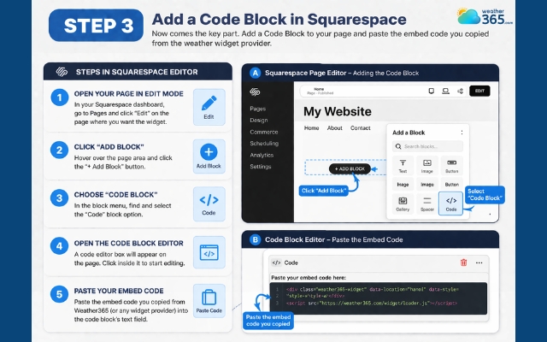Screen dimensions: 547x342
Task: Open Commerce in the Squarespace sidebar
Action: tap(264, 132)
